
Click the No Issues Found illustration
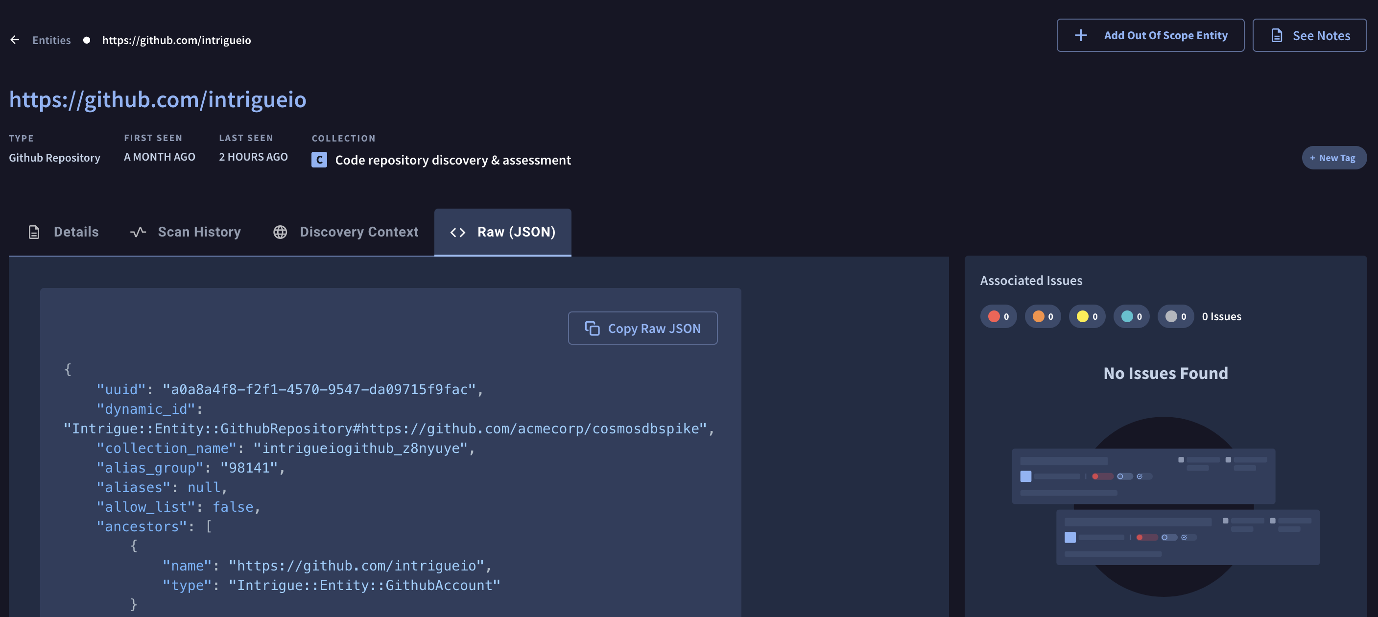click(x=1165, y=506)
